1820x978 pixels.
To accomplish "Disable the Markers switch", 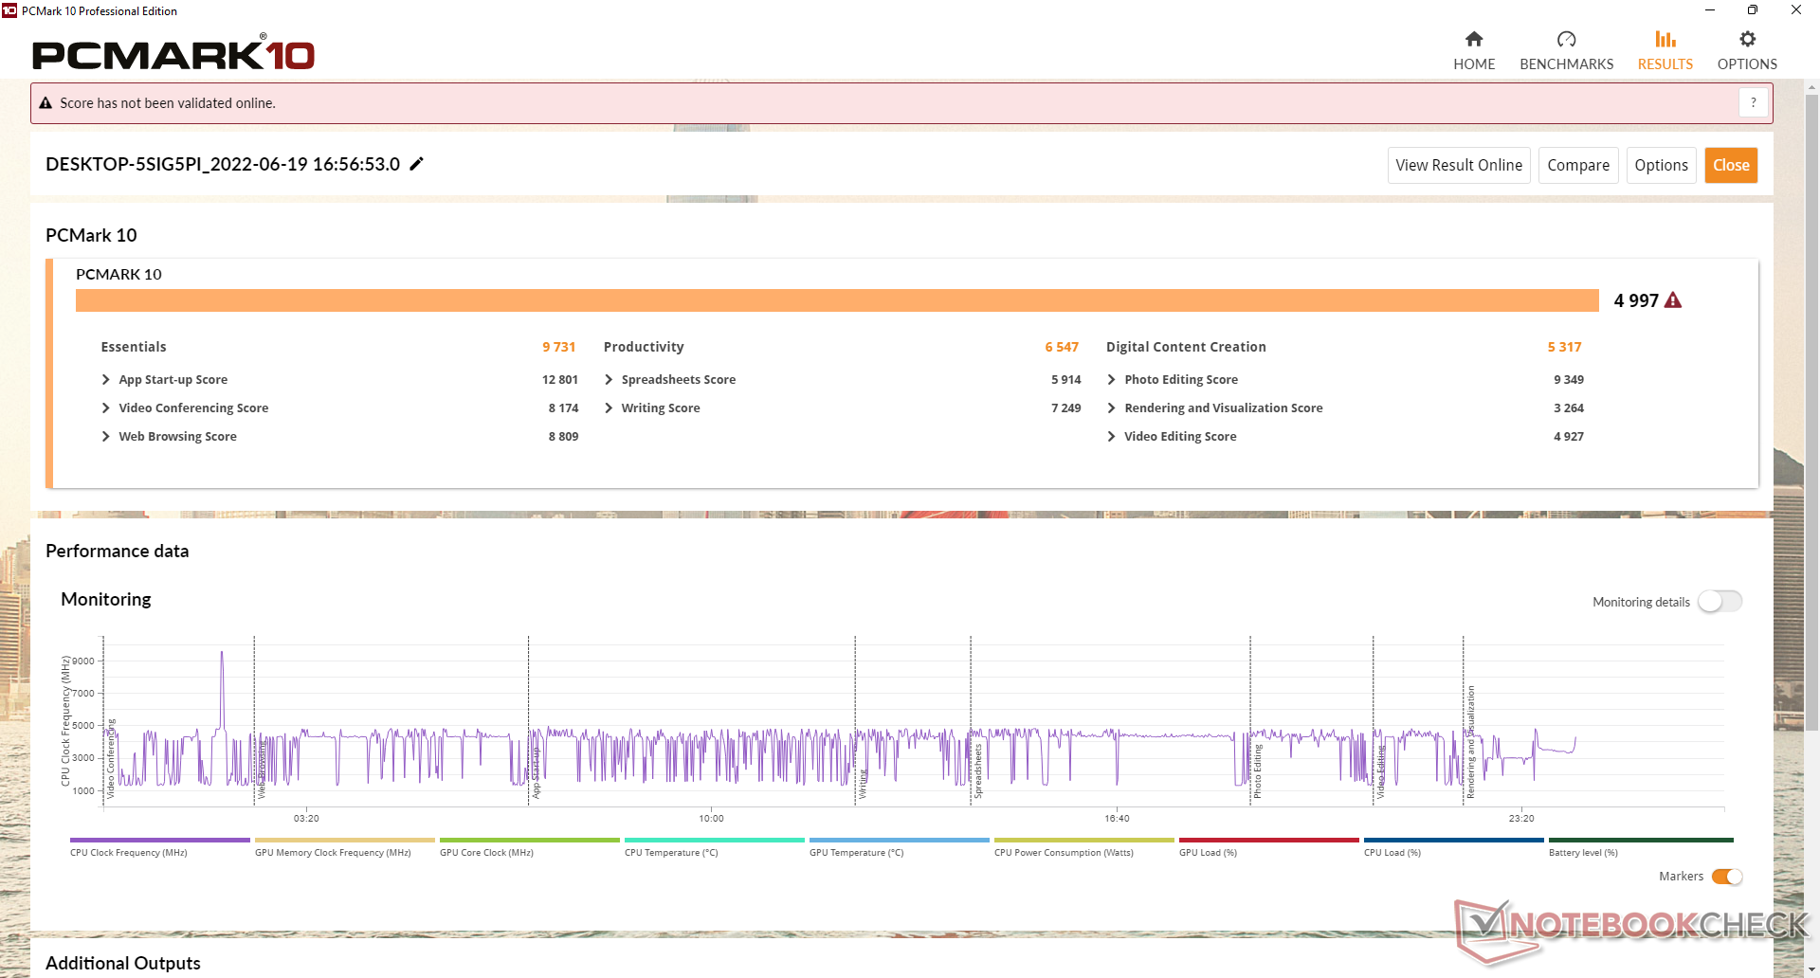I will 1727,877.
